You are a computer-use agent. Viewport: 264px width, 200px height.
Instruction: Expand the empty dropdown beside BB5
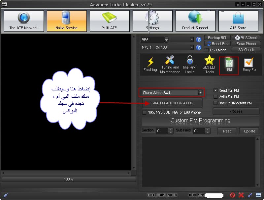pos(192,40)
